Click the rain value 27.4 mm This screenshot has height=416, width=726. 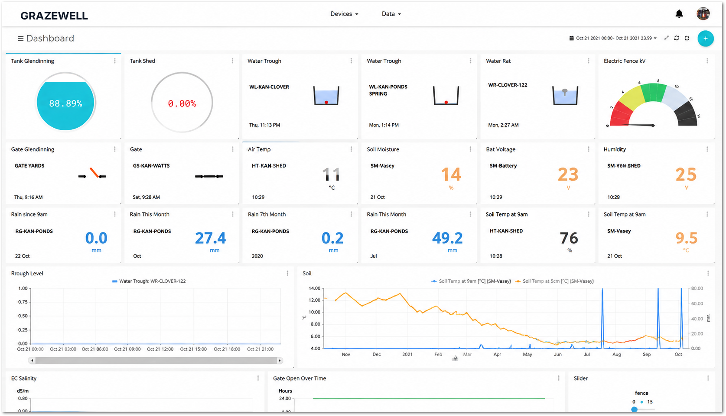pyautogui.click(x=210, y=238)
